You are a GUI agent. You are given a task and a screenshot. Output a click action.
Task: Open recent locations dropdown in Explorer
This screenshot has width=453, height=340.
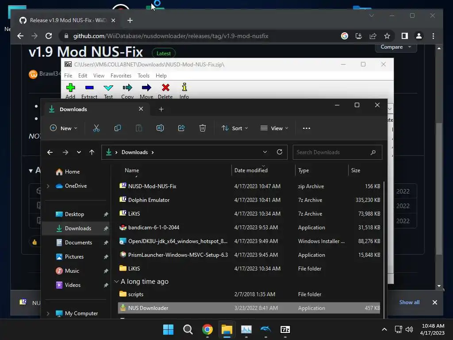(79, 152)
